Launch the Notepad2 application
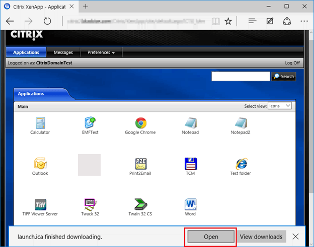The height and width of the screenshot is (247, 314). click(x=241, y=126)
